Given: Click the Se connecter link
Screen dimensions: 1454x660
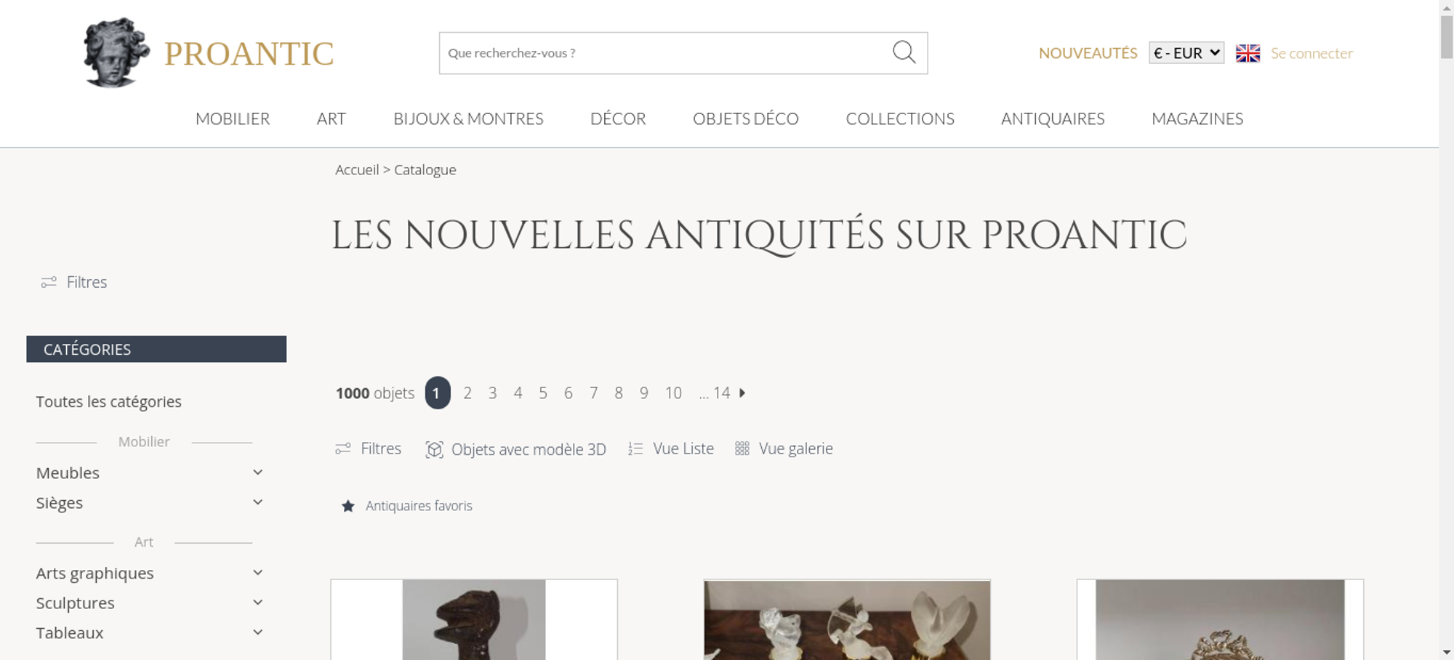Looking at the screenshot, I should tap(1312, 53).
